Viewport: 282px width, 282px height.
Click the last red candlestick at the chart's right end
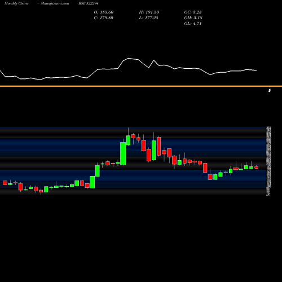pos(257,168)
